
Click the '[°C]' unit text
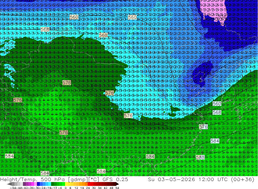pyautogui.click(x=93, y=179)
